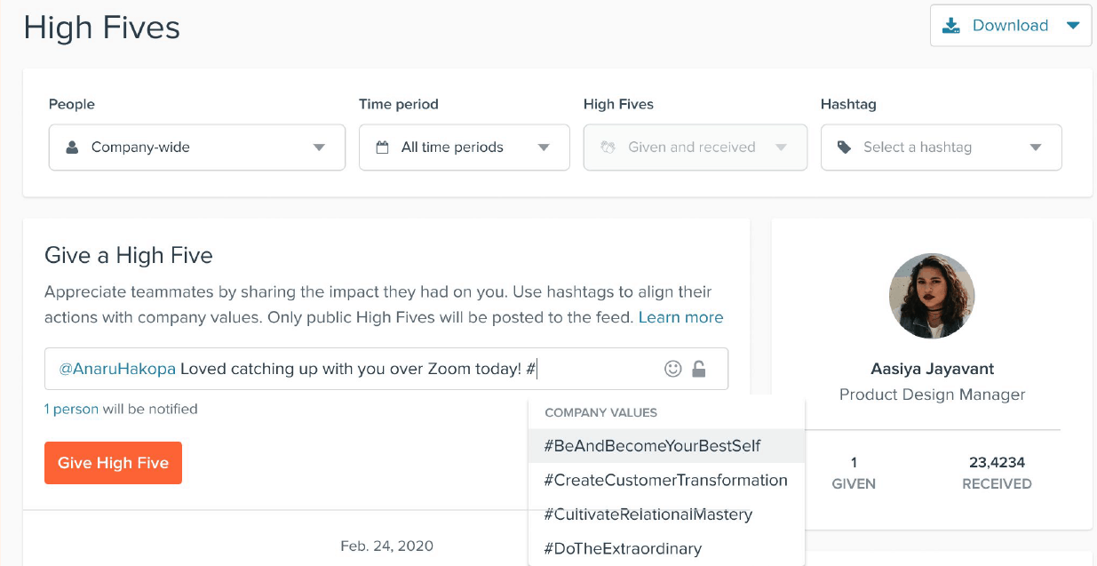1097x566 pixels.
Task: Toggle the High Five privacy lock
Action: pyautogui.click(x=699, y=368)
